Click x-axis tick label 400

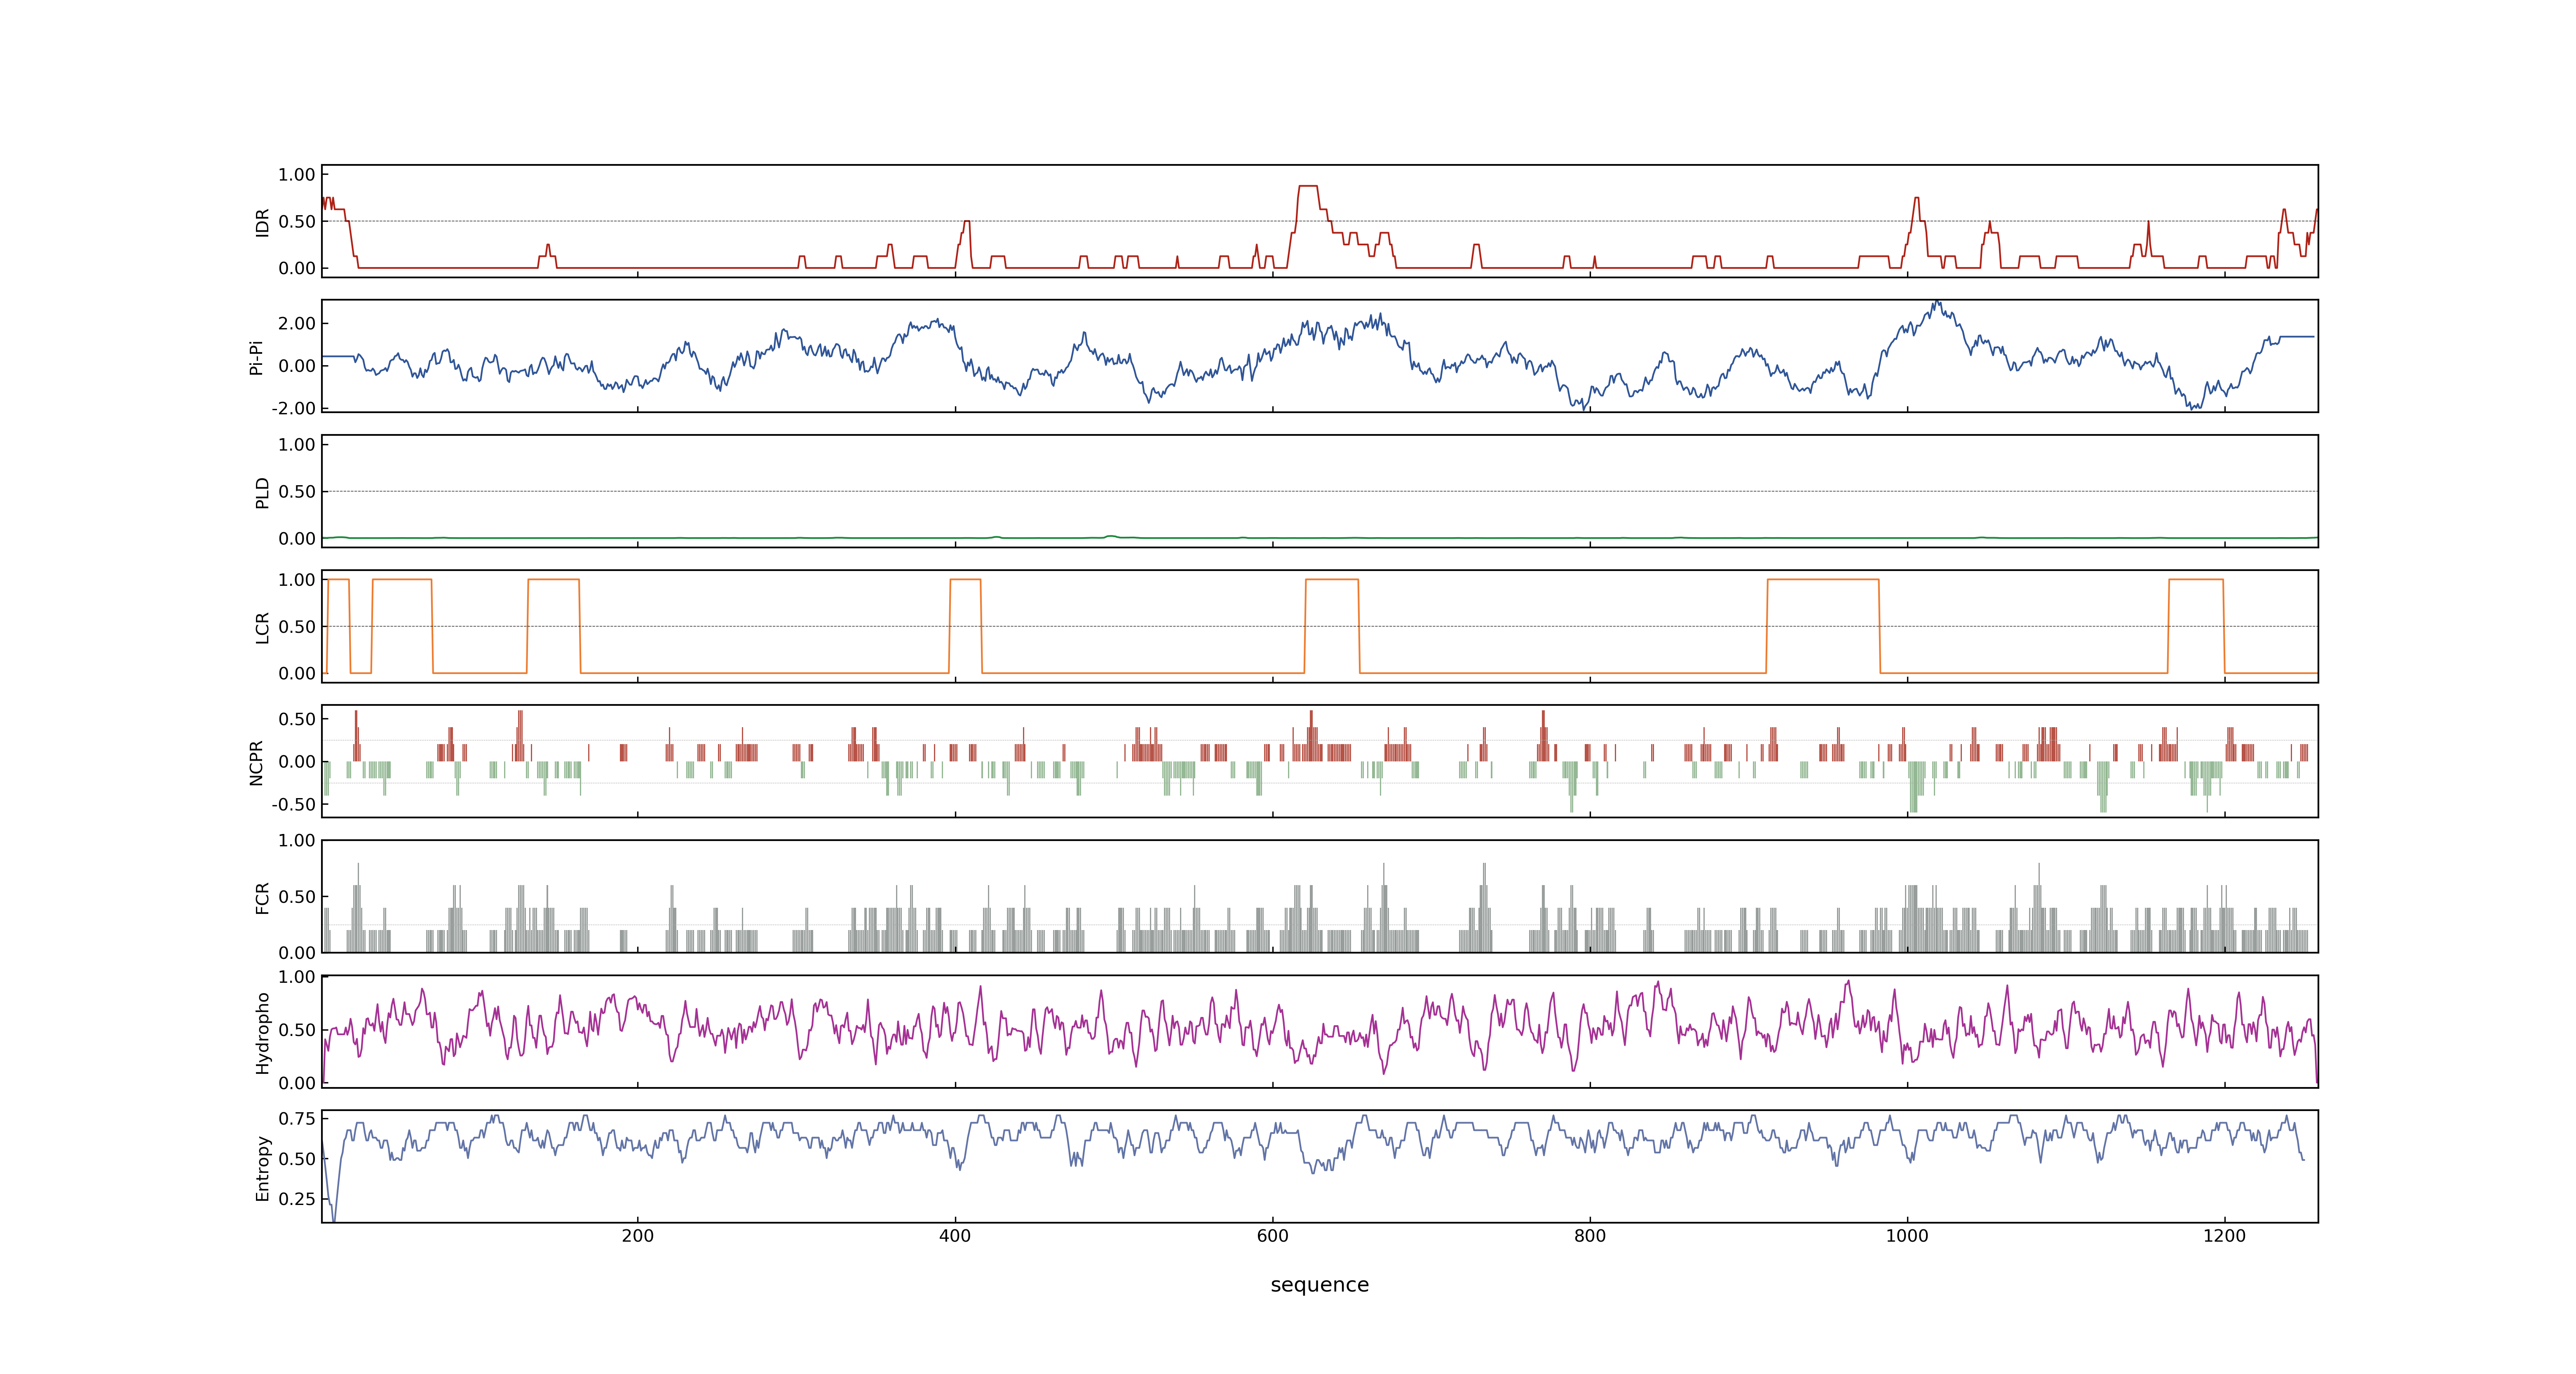(955, 1236)
